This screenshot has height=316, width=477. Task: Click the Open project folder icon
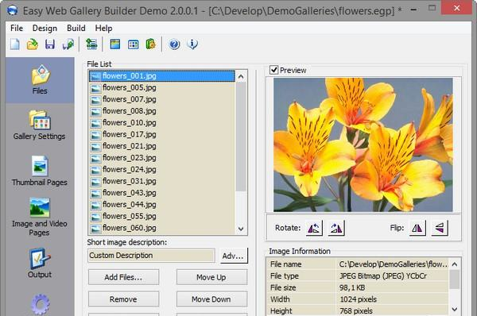coord(33,44)
